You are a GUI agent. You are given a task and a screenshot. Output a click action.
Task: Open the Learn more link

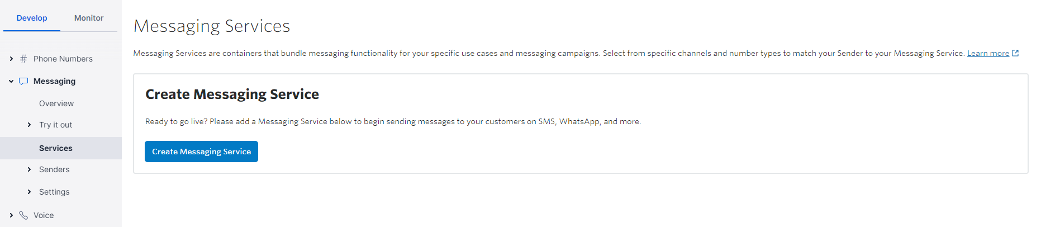coord(988,53)
